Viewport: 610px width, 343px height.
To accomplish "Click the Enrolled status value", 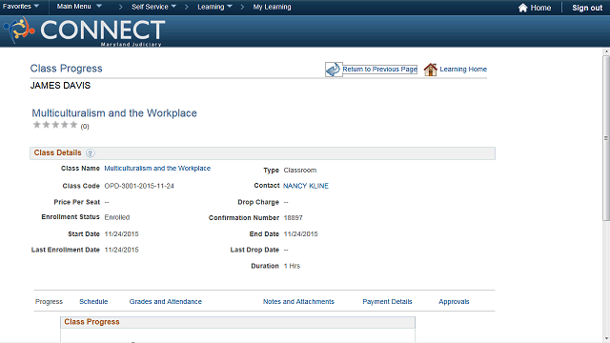I will click(x=116, y=217).
